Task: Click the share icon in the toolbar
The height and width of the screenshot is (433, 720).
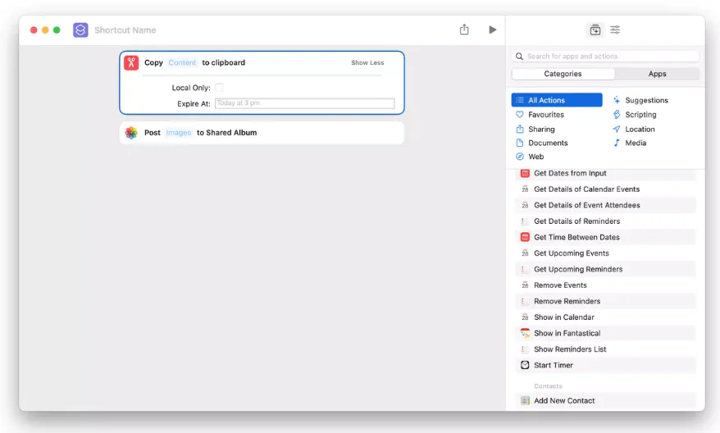Action: 464,30
